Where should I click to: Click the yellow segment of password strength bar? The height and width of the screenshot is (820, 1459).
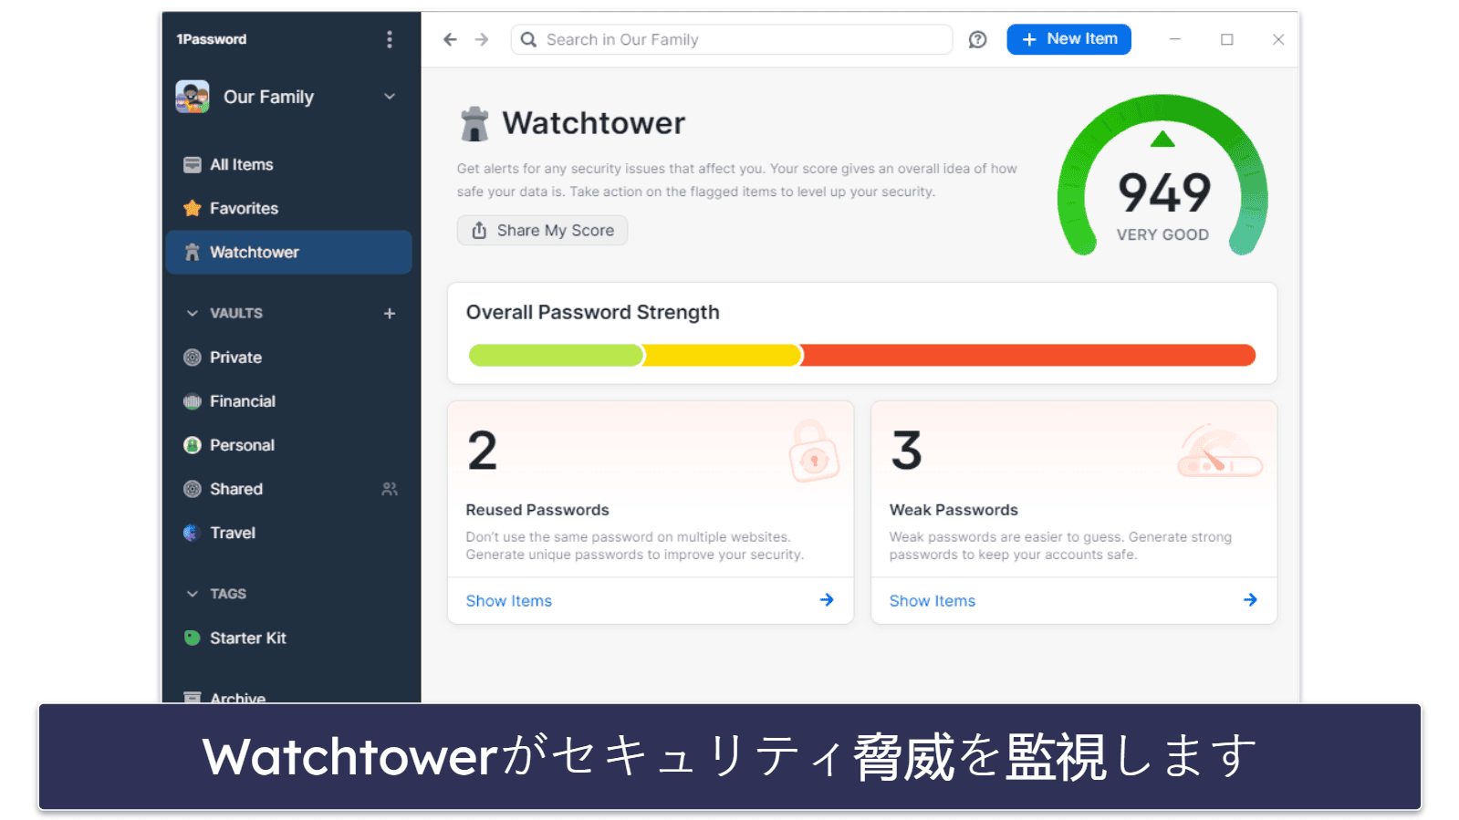tap(723, 356)
